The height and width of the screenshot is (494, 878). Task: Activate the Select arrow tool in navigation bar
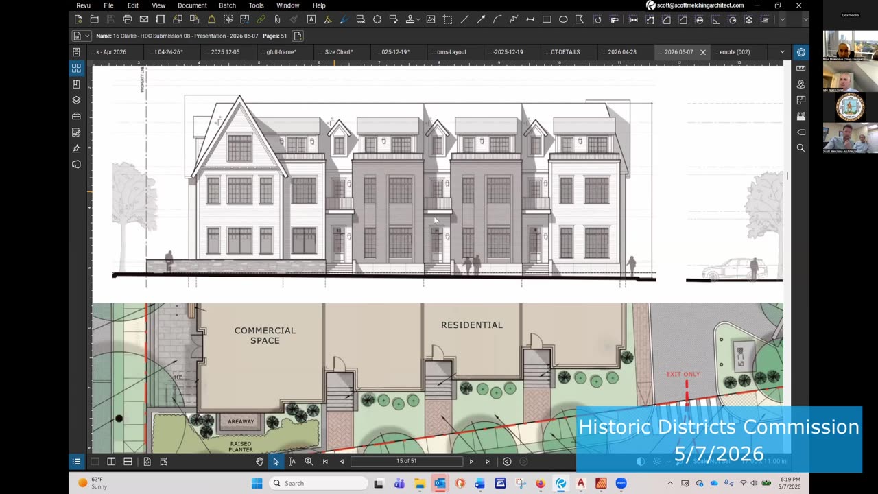pos(276,462)
